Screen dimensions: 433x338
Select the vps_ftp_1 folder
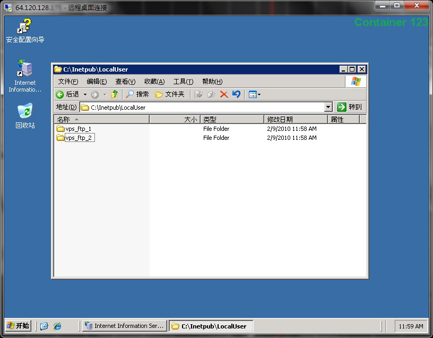(78, 129)
